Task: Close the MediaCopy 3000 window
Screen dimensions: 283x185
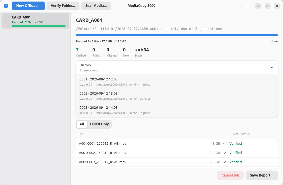Action: point(277,6)
